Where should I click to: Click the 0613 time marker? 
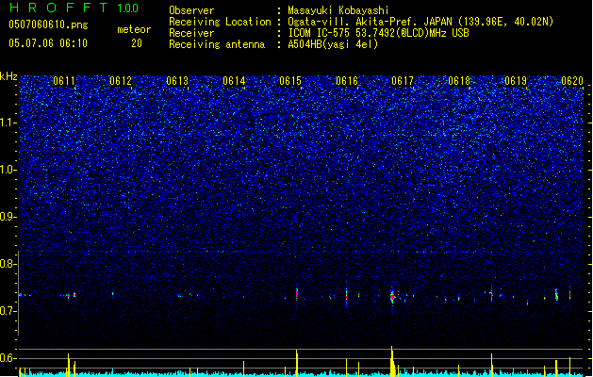click(177, 81)
